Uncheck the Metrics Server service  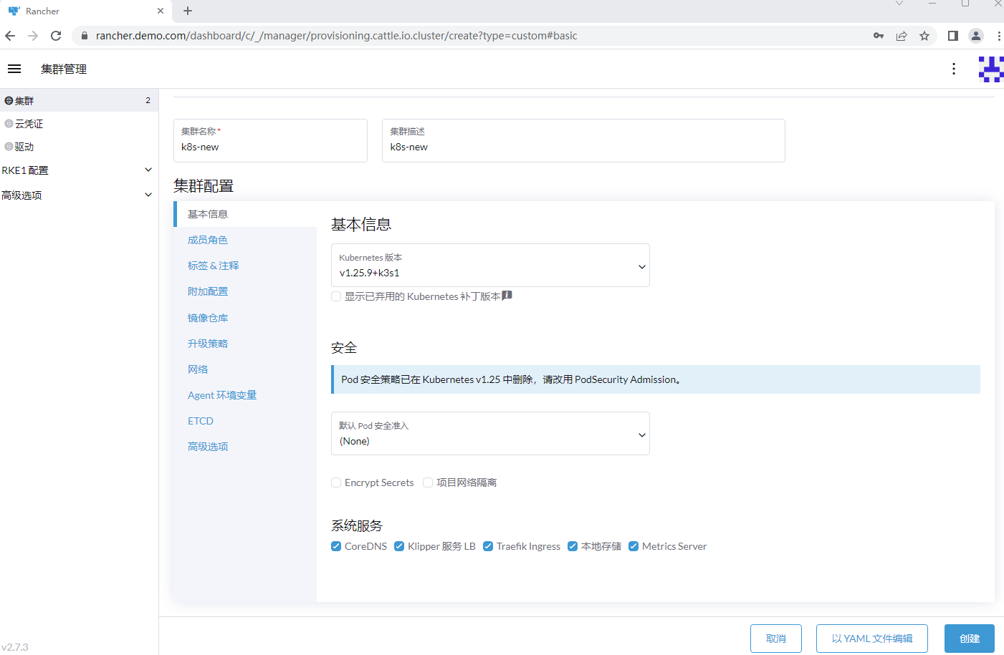click(634, 546)
